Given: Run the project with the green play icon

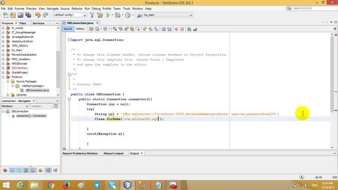Looking at the screenshot, I should pos(108,15).
